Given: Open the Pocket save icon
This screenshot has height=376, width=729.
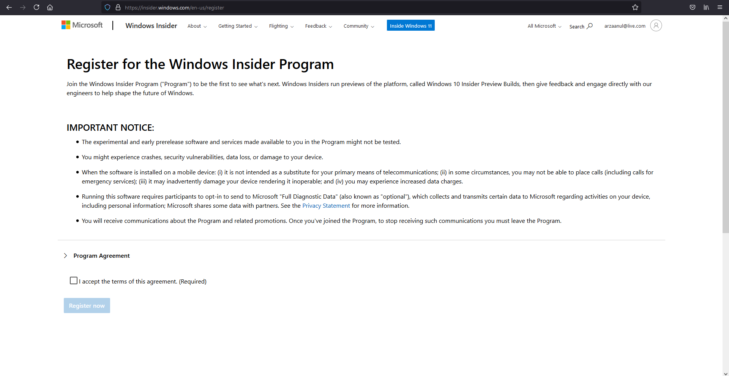Looking at the screenshot, I should (693, 7).
